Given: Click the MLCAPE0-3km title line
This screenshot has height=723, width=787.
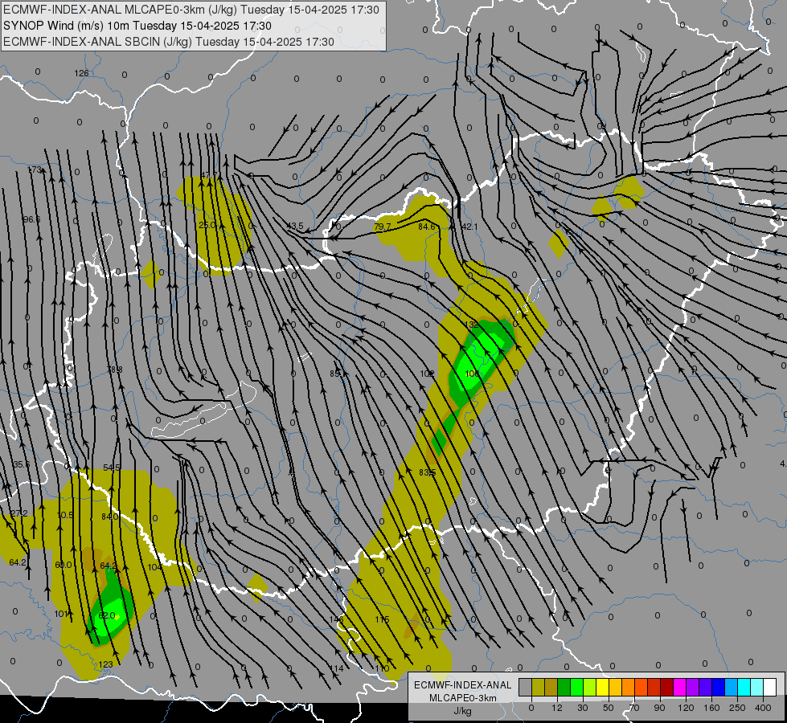Looking at the screenshot, I should click(x=191, y=10).
